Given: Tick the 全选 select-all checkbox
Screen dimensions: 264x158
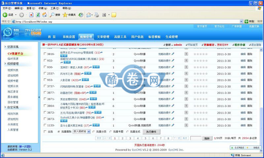Looking at the screenshot, I should 45,132.
